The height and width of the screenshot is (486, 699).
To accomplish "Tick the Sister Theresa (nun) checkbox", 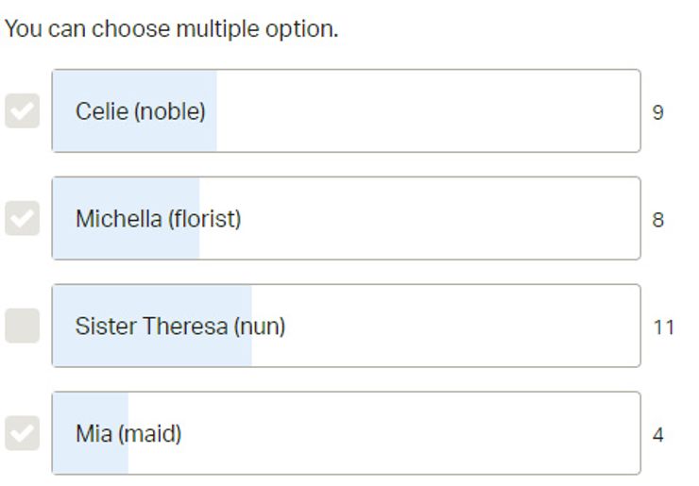I will (22, 326).
